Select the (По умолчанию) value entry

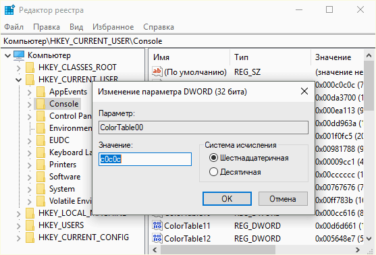click(x=195, y=72)
